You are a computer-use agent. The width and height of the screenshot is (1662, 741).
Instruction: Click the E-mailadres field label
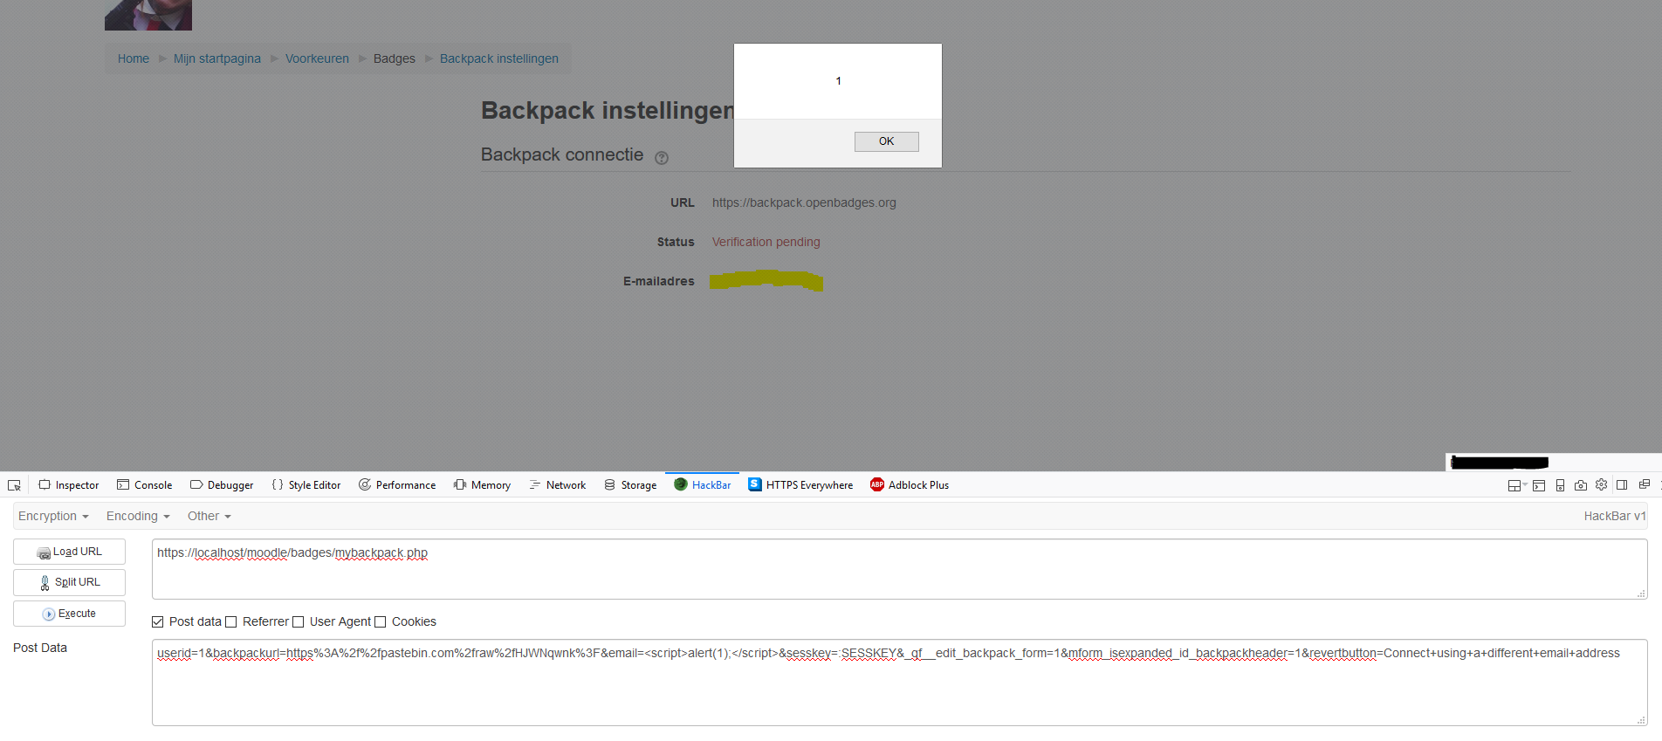(x=659, y=281)
